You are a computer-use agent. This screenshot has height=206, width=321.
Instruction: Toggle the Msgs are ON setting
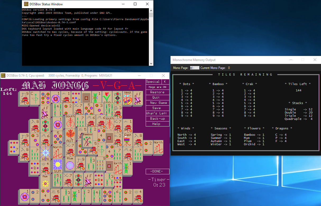click(157, 87)
